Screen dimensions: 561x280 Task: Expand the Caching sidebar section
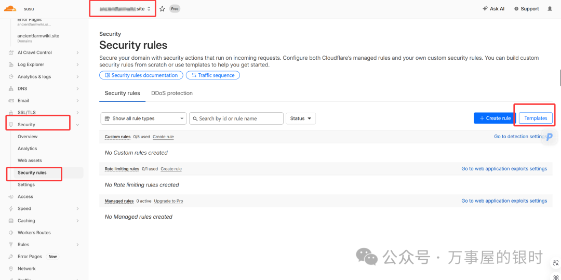(77, 221)
